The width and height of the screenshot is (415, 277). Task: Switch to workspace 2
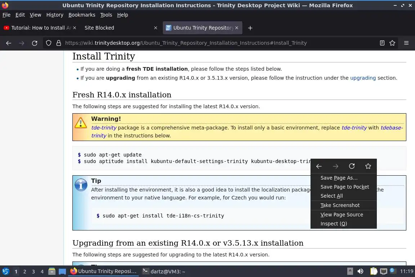coord(24,272)
